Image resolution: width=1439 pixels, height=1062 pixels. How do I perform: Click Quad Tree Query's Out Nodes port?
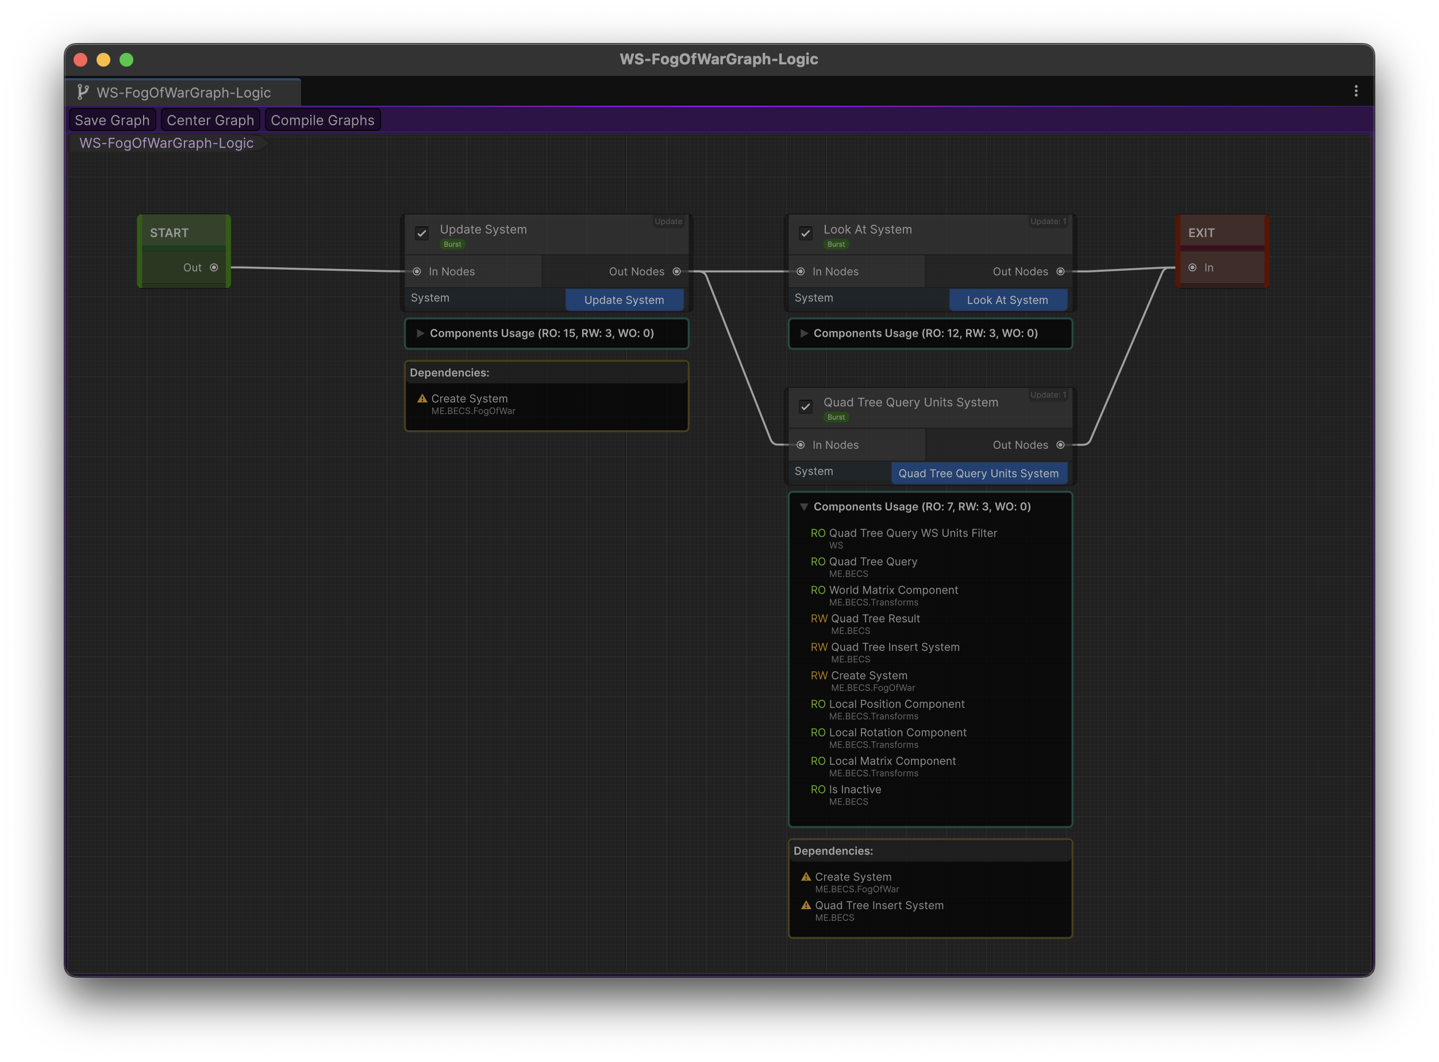(x=1060, y=445)
